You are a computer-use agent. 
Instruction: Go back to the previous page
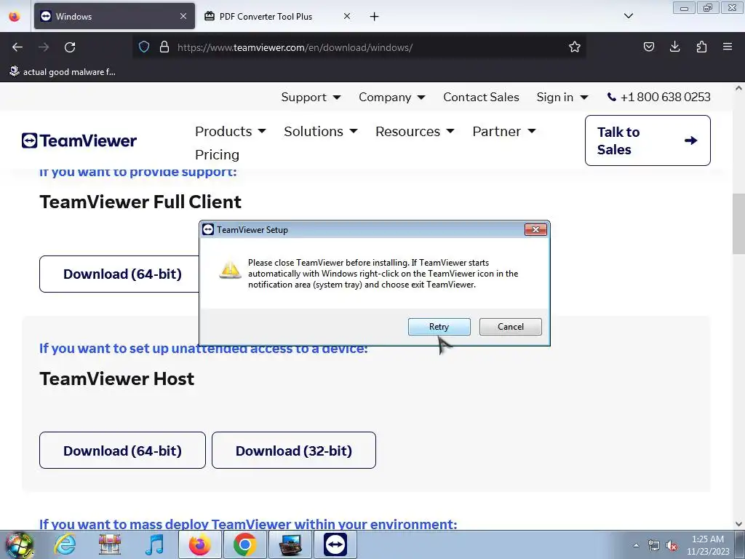(x=17, y=47)
